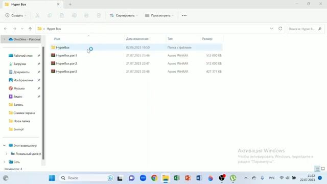327x184 pixels.
Task: Click Task View icon on taskbar
Action: [120, 178]
